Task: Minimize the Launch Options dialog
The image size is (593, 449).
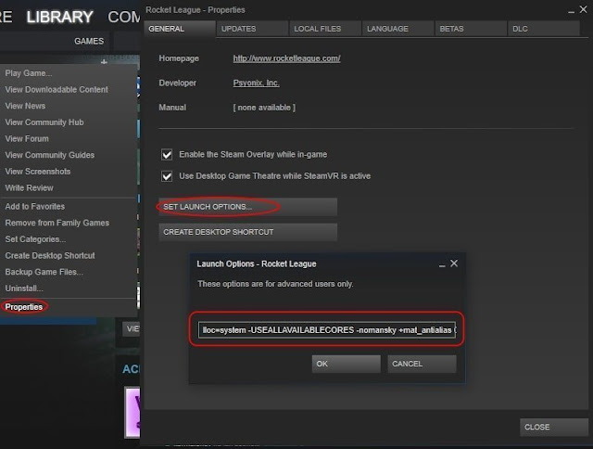Action: (x=442, y=264)
